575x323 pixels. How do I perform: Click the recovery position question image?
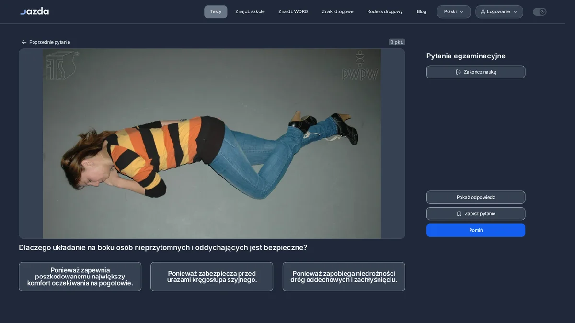212,144
